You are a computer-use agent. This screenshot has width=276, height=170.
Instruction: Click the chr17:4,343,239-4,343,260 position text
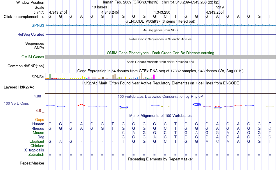(x=191, y=2)
